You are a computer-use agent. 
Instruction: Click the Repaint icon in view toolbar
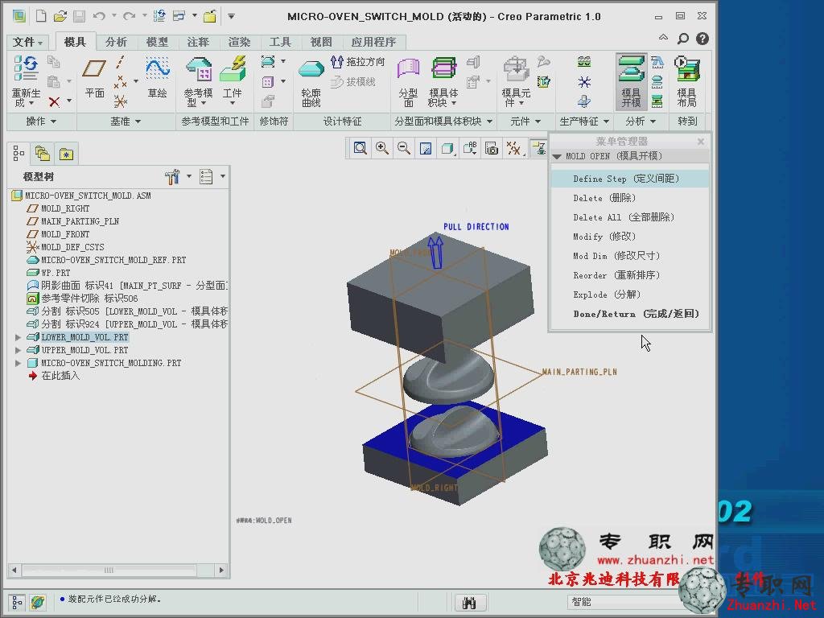426,148
